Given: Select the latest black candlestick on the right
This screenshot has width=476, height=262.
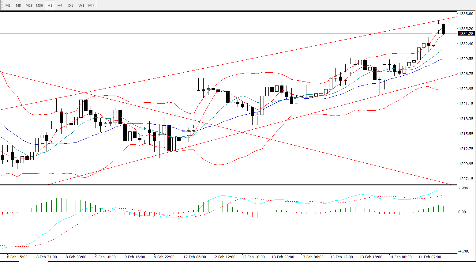Looking at the screenshot, I should [443, 29].
